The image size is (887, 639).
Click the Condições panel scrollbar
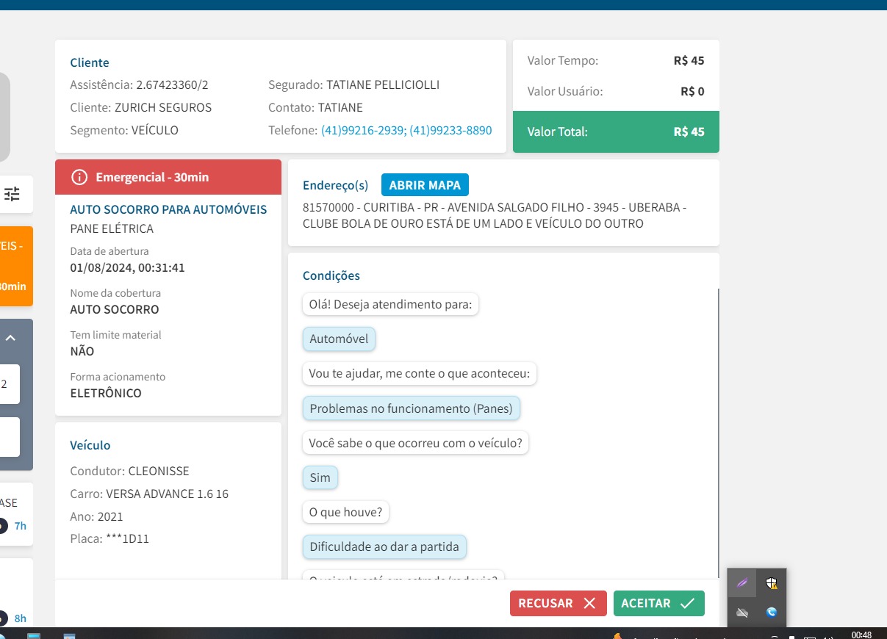click(x=718, y=433)
